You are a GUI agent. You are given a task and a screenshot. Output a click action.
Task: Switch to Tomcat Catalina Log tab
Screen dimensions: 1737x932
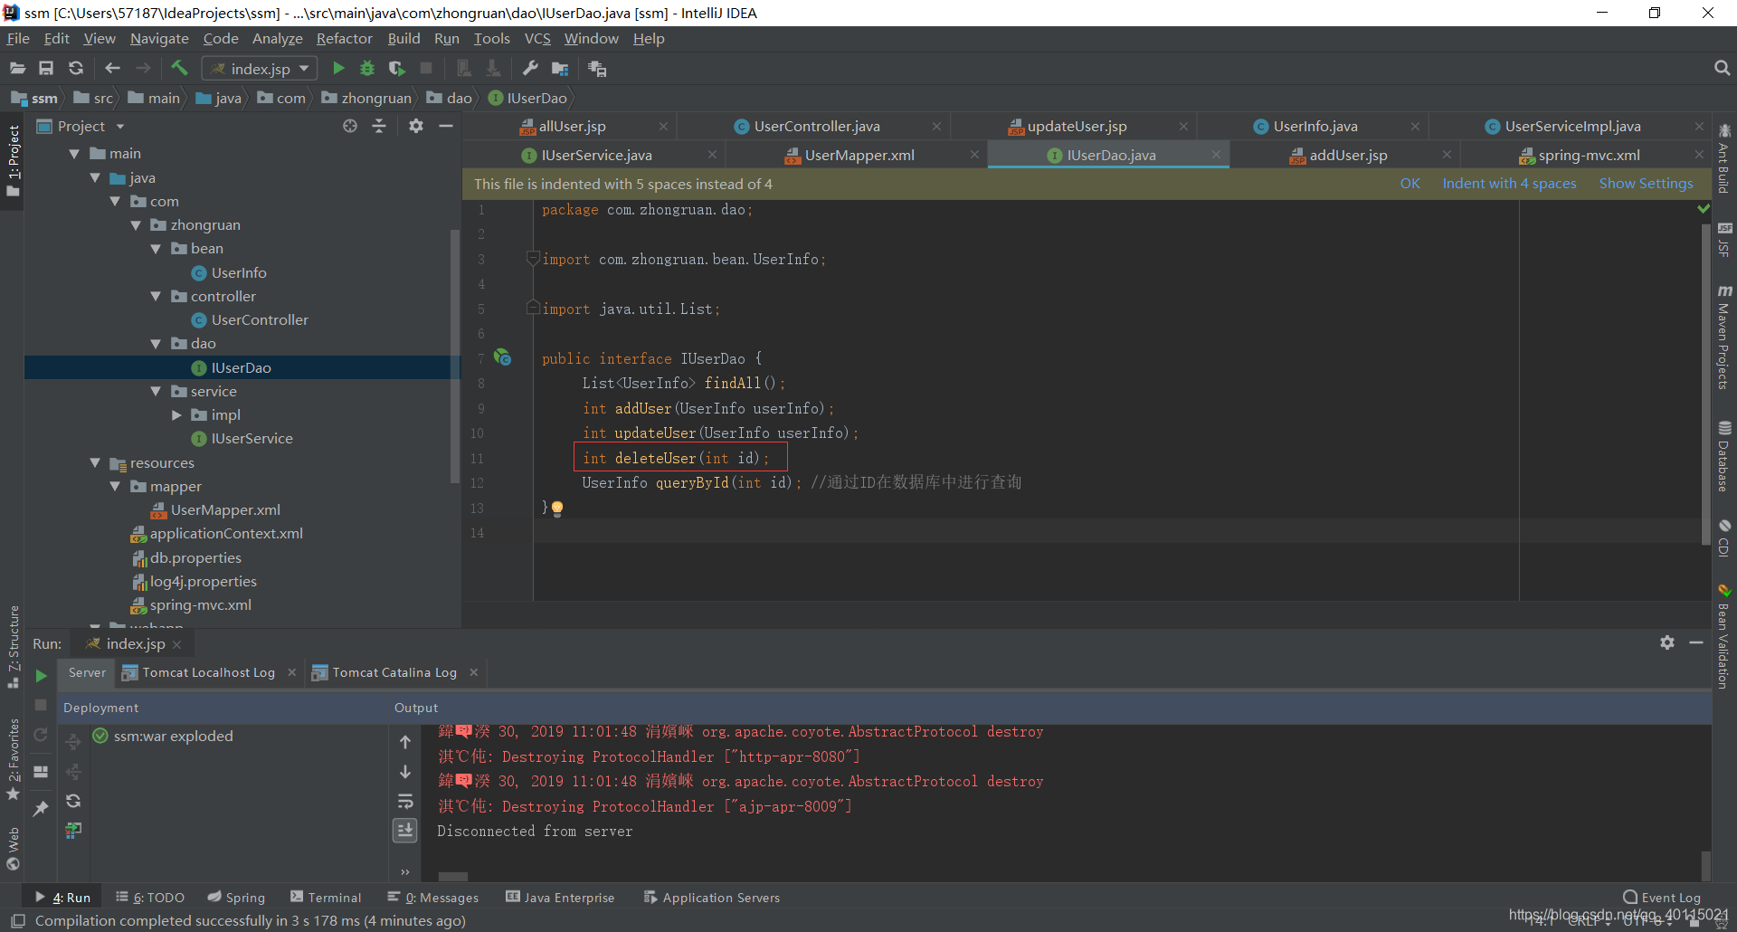tap(394, 672)
